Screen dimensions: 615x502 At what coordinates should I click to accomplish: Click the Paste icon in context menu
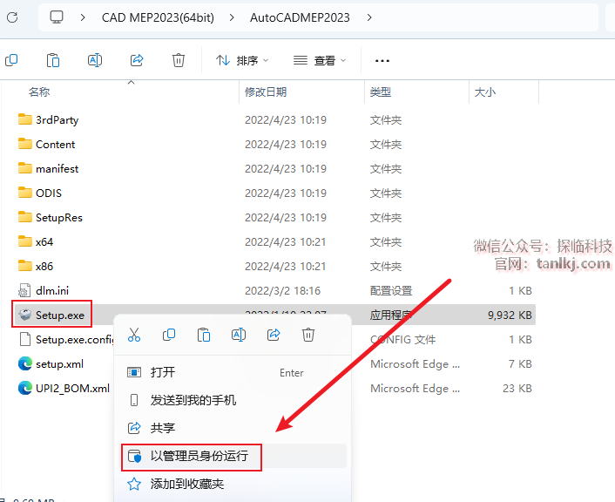coord(204,335)
